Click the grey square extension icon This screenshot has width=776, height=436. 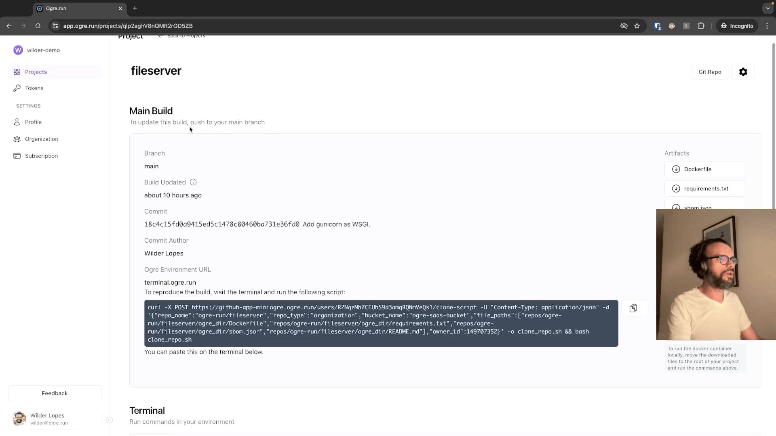coord(686,26)
